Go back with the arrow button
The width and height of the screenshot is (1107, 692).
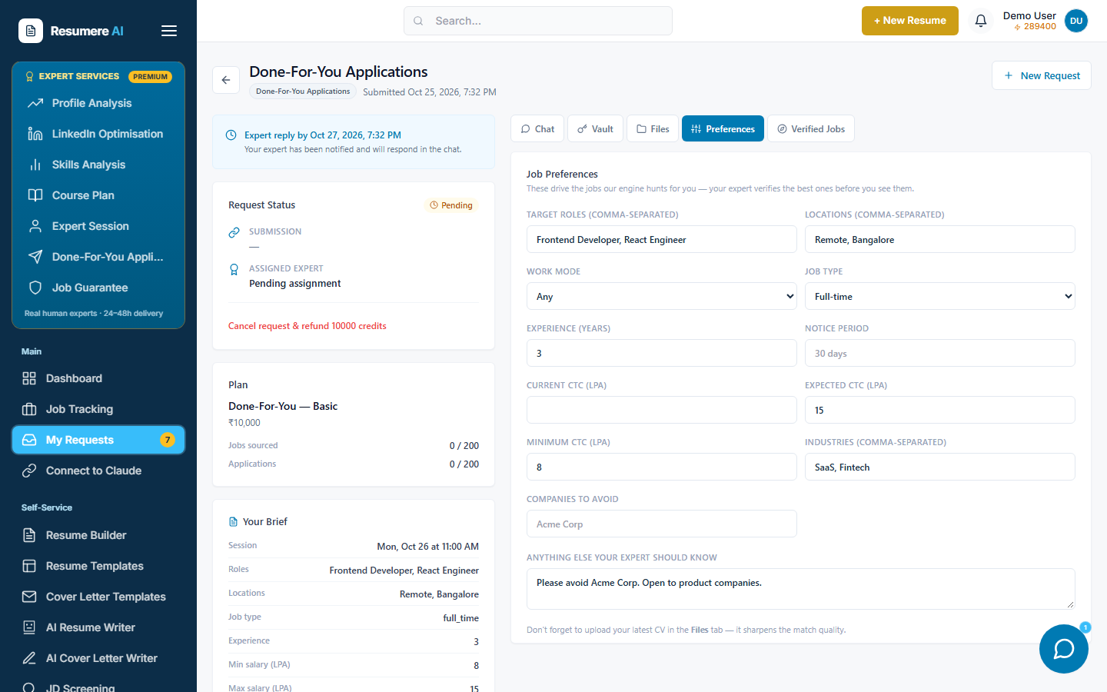coord(226,80)
